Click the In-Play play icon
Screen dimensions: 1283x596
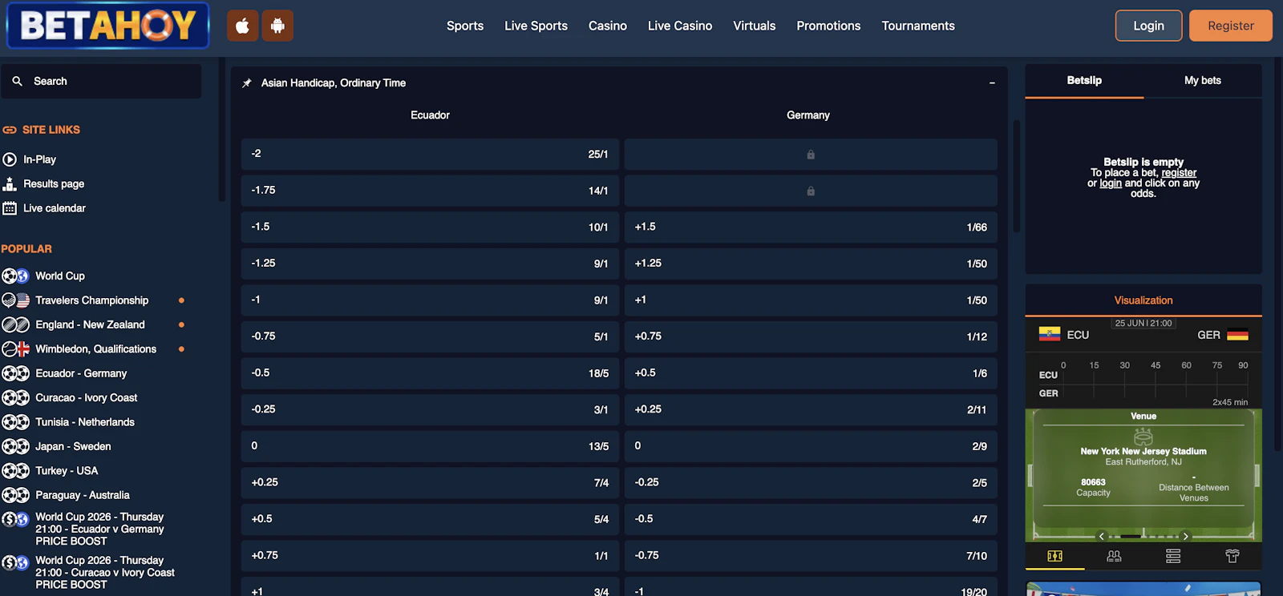pyautogui.click(x=10, y=159)
